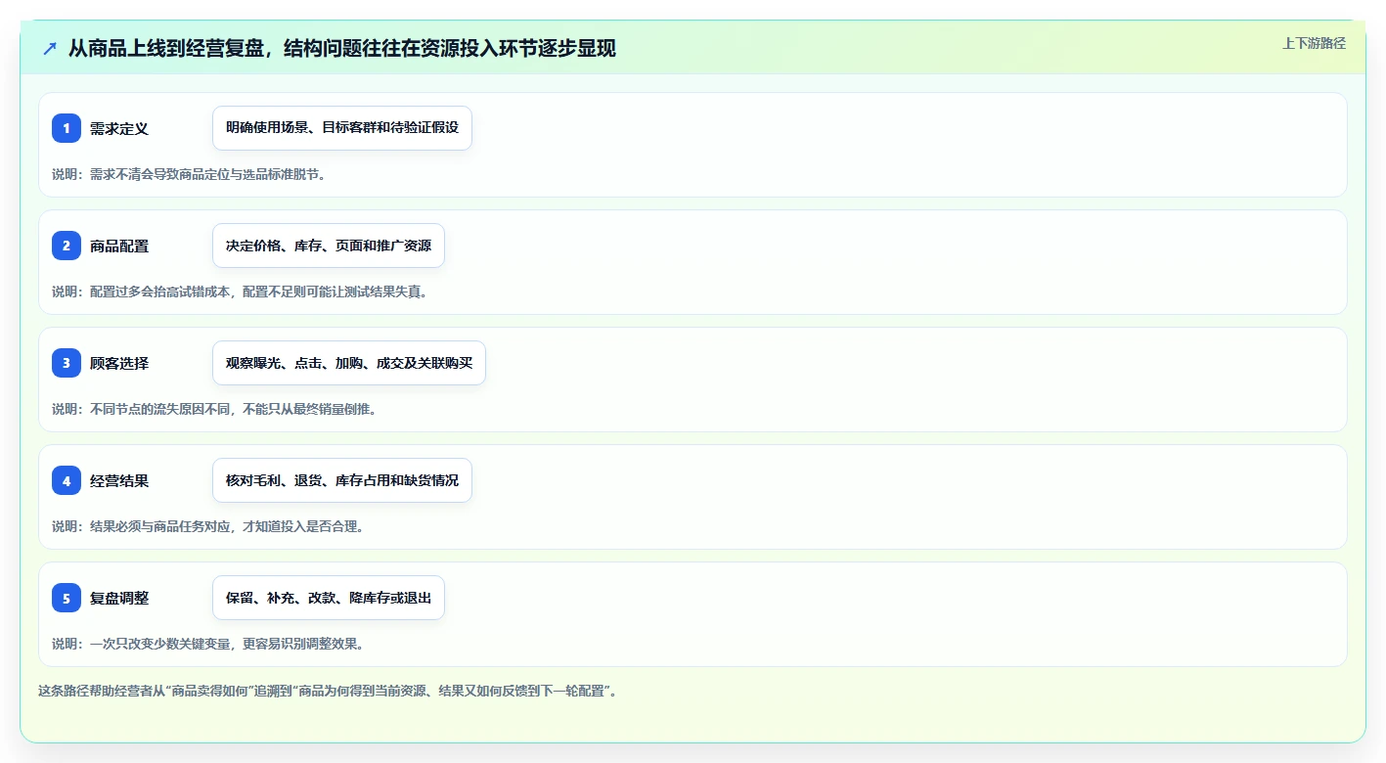
Task: Click the 决定价格、库存、页面和推广资源 chip
Action: coord(329,246)
